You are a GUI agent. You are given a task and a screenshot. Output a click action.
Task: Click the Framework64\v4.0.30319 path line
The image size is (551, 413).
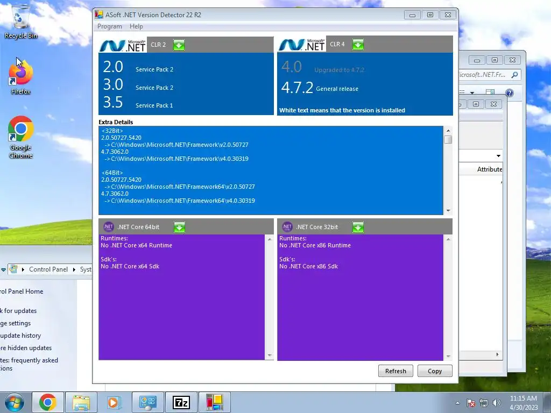(x=180, y=201)
